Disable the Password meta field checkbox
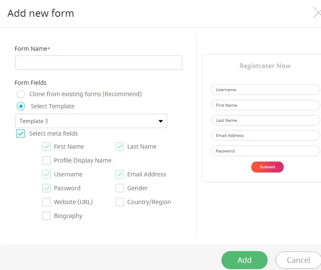 [x=47, y=188]
